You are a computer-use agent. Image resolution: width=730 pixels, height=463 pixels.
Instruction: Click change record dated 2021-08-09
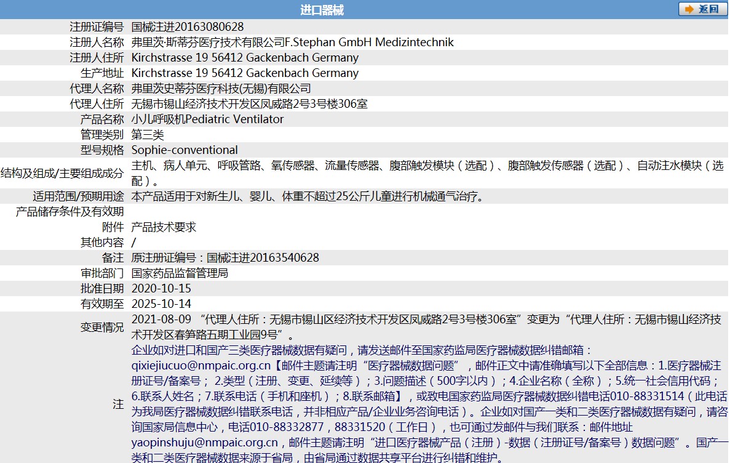(426, 327)
